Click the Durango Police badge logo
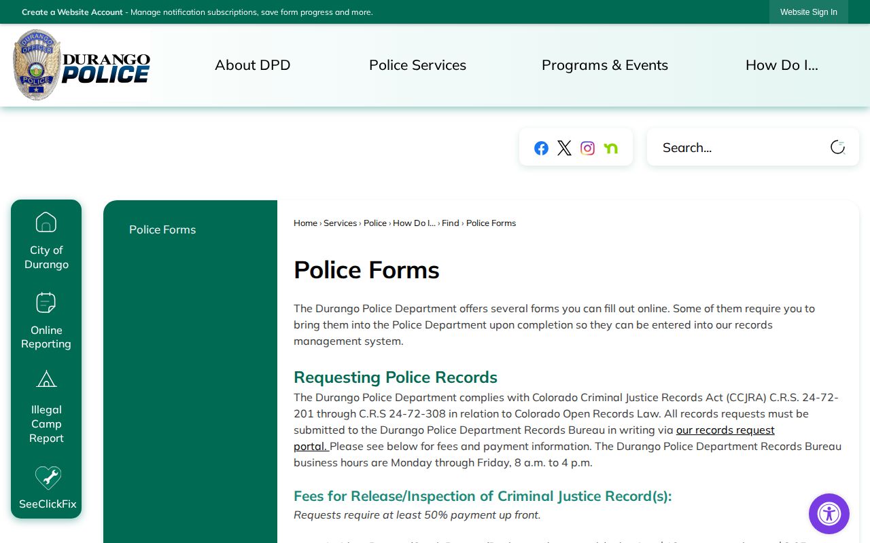 (82, 65)
